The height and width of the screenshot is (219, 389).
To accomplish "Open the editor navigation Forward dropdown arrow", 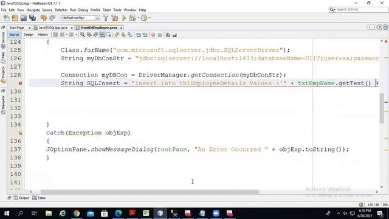I will (x=76, y=35).
